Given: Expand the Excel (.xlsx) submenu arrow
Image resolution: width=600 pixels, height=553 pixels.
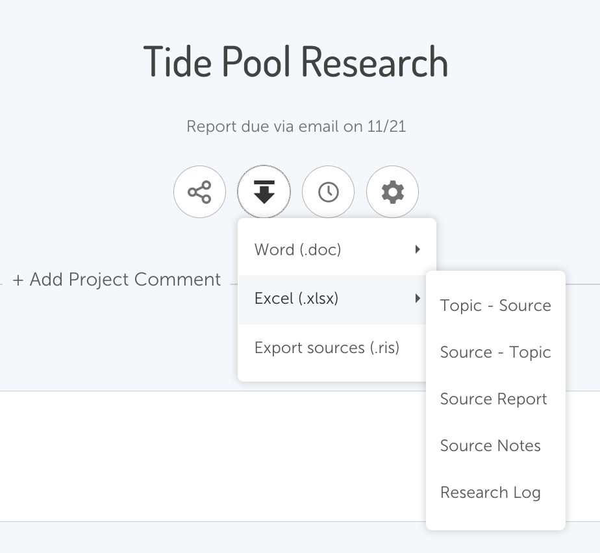Looking at the screenshot, I should (x=418, y=299).
